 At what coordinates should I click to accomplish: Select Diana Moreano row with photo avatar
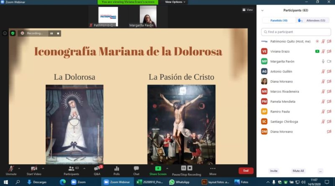(x=296, y=82)
